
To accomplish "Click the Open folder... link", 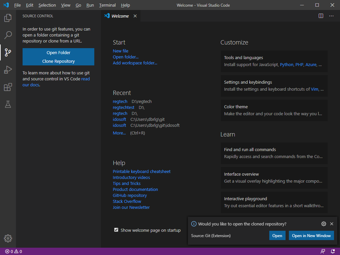I will pos(126,57).
